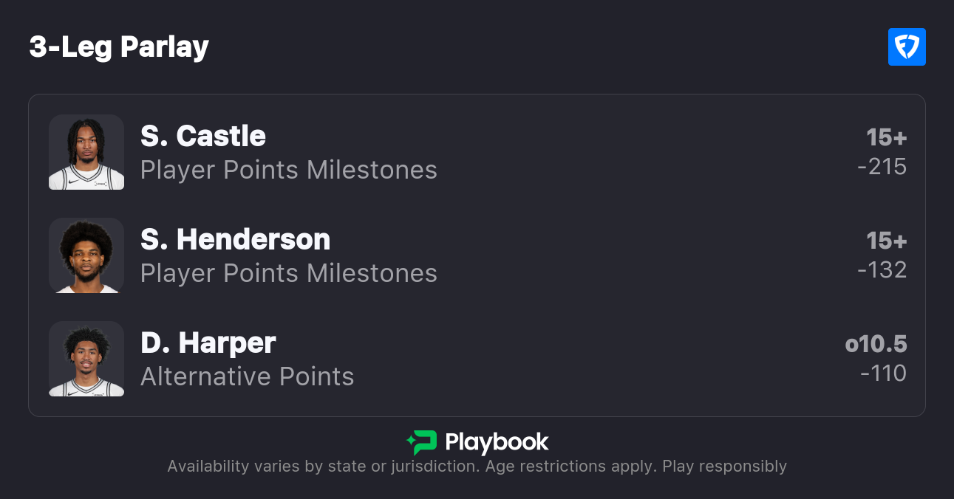Click the 15+ line for S. Henderson
The image size is (954, 499).
[x=886, y=241]
